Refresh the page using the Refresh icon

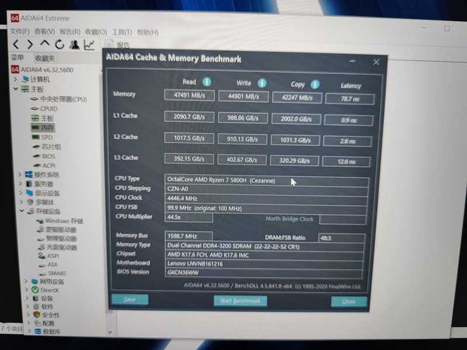[x=60, y=44]
